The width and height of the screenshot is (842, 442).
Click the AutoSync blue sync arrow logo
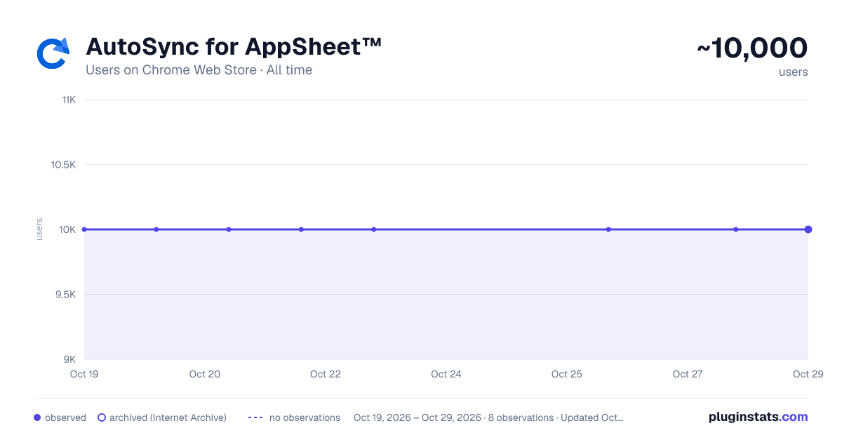tap(53, 53)
